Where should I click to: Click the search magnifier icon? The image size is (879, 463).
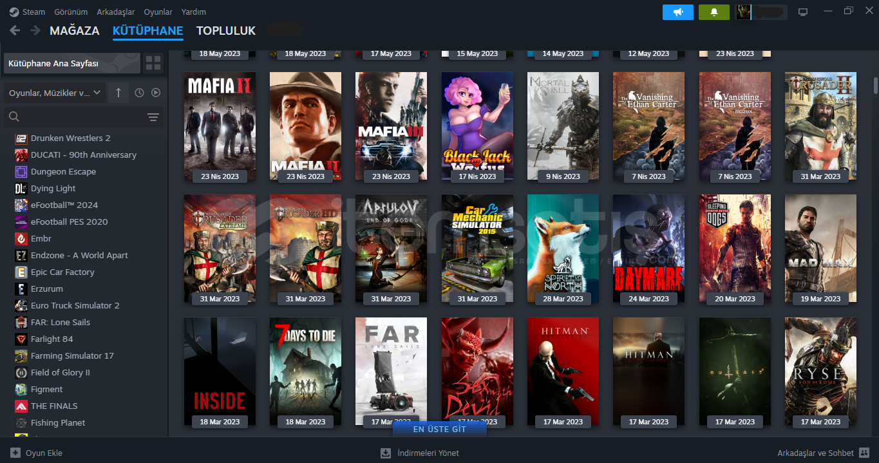click(x=14, y=117)
